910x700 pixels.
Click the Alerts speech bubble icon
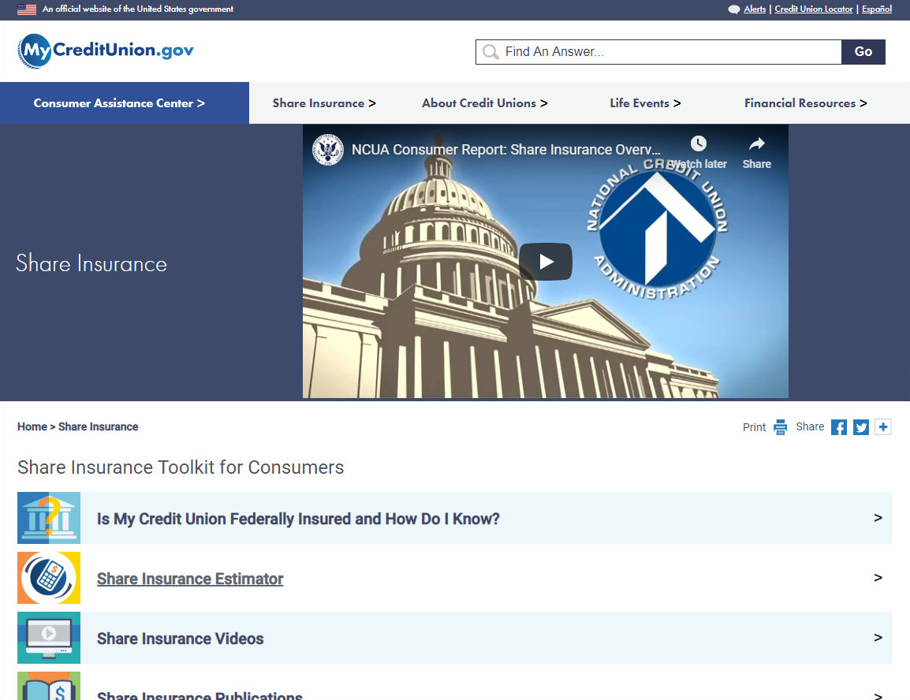734,9
